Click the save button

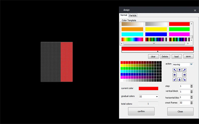tap(188, 56)
